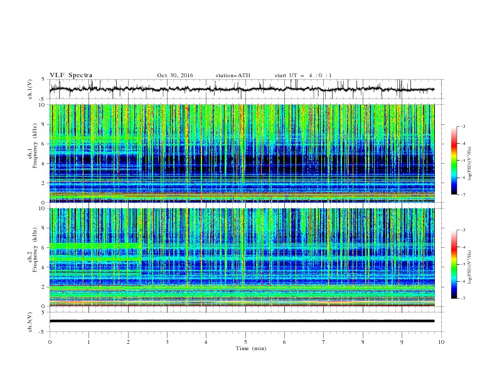Image resolution: width=497 pixels, height=384 pixels.
Task: Click the log(PSD) label beside ch.1 color bar
Action: pos(470,164)
